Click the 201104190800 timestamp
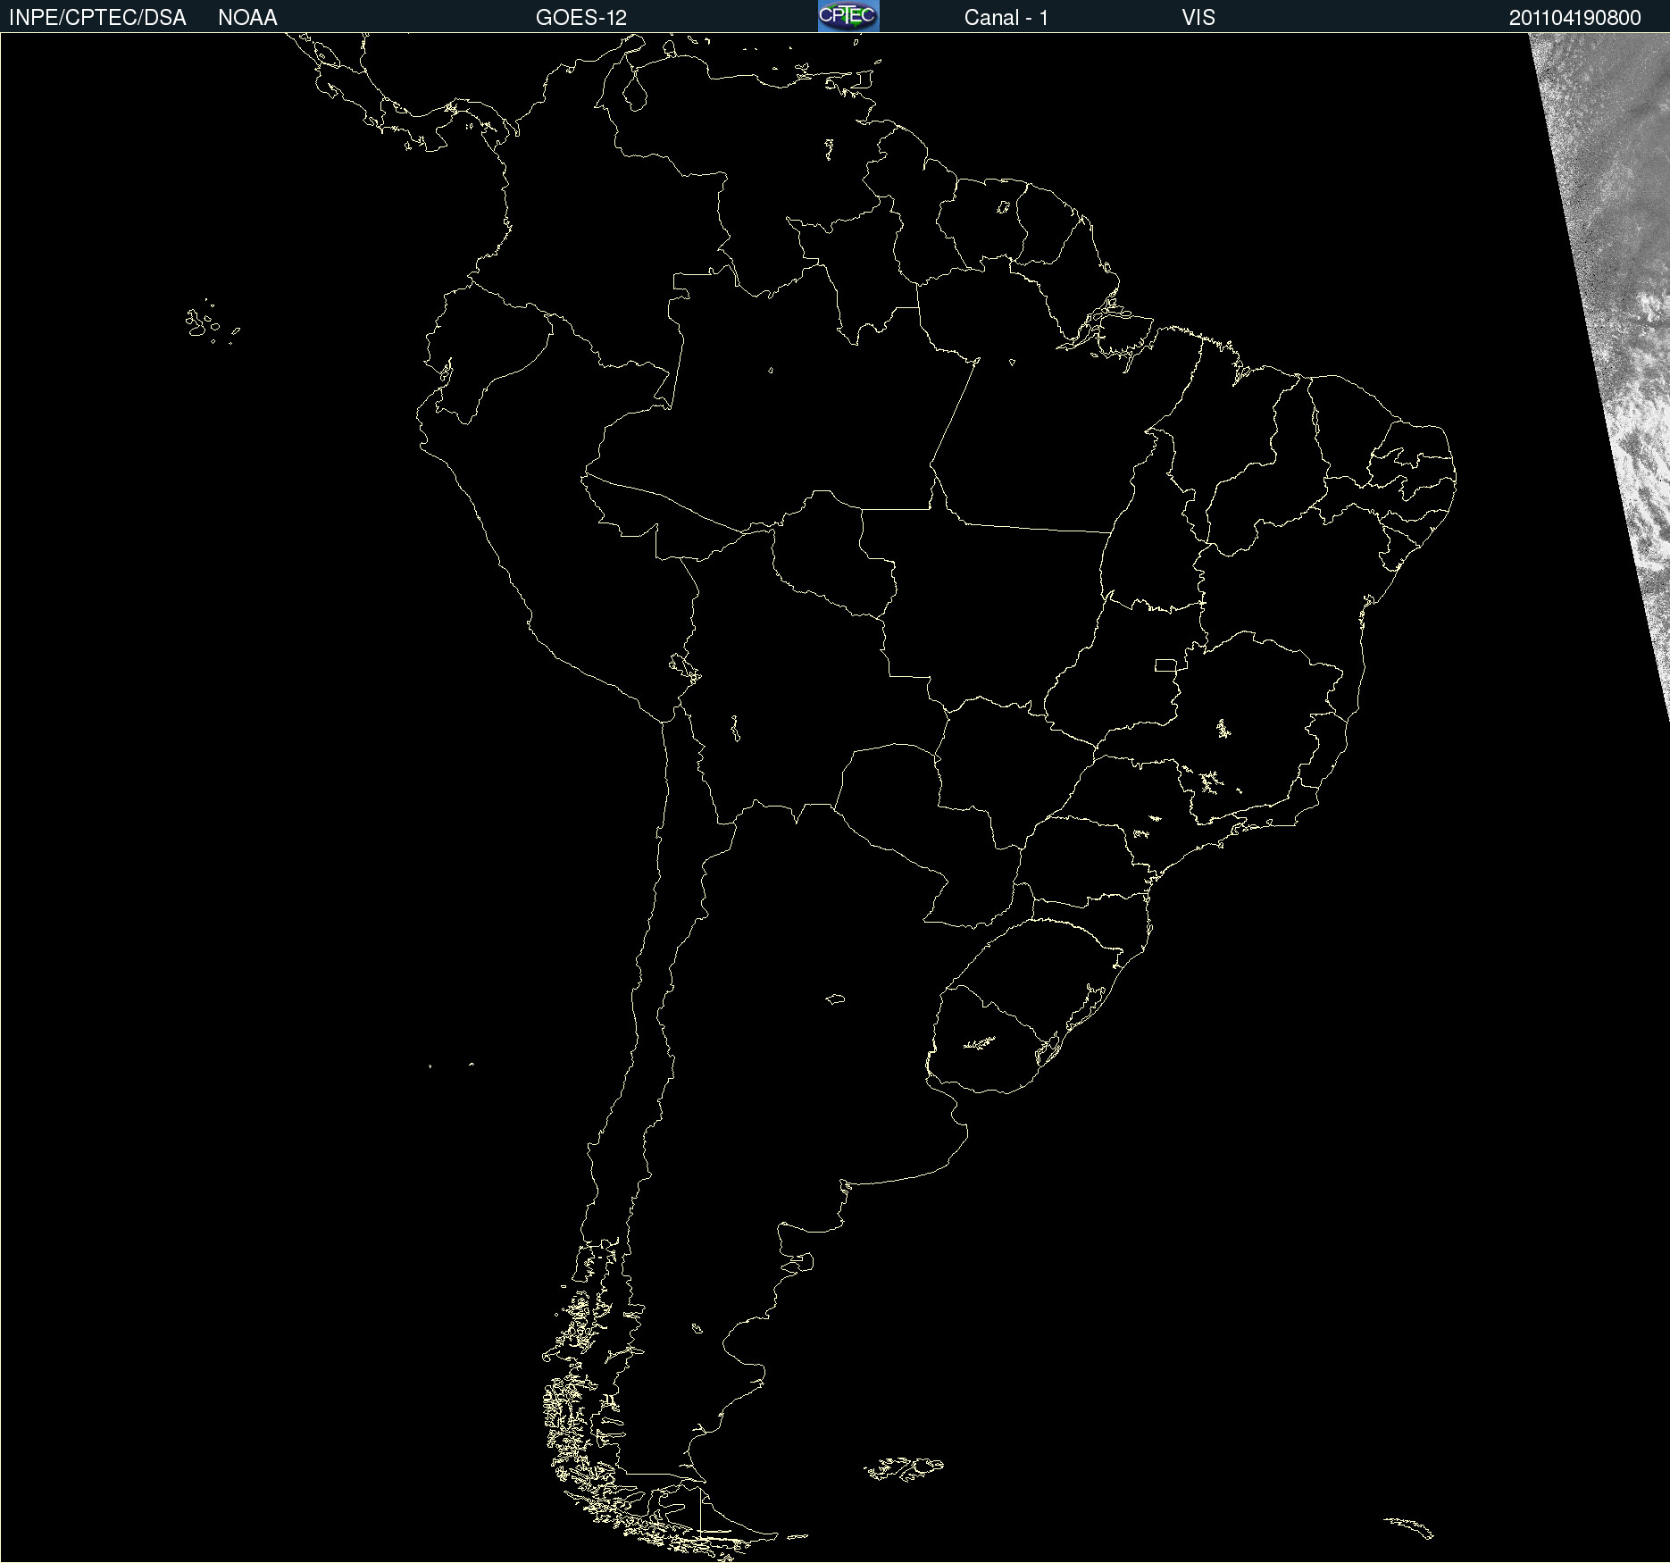This screenshot has height=1563, width=1670. coord(1575,18)
